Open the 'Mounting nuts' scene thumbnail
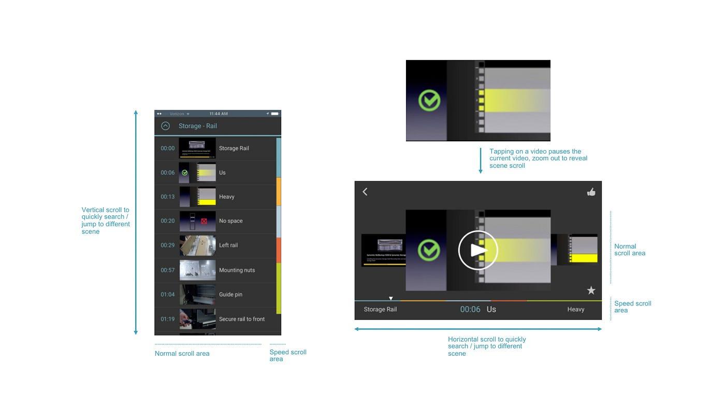Screen dimensions: 725x408 click(x=197, y=270)
